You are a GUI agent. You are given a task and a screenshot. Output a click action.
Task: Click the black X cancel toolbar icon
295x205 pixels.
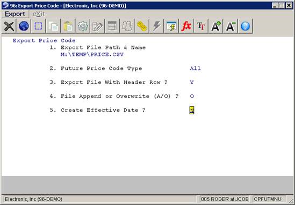click(9, 26)
